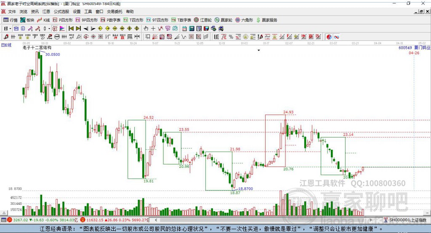Click the horizontal scrollbar below volume chart
The image size is (431, 233).
click(263, 220)
